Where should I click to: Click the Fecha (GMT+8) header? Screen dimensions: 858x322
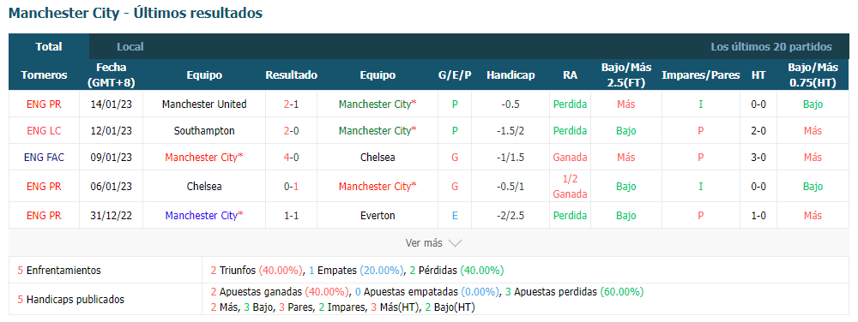point(111,75)
